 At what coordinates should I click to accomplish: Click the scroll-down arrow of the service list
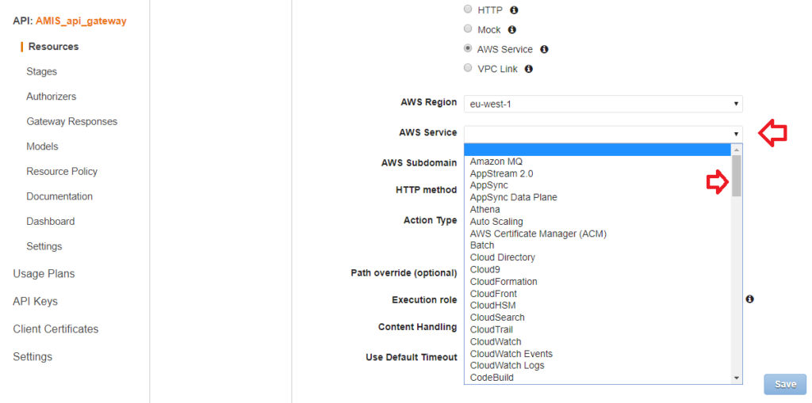(x=737, y=378)
